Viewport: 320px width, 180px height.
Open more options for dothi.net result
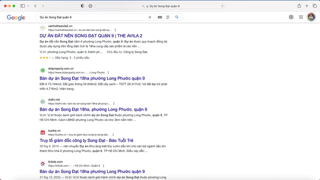(114, 104)
